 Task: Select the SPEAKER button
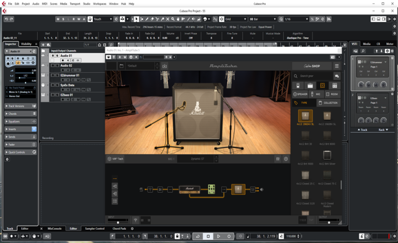tap(300, 94)
